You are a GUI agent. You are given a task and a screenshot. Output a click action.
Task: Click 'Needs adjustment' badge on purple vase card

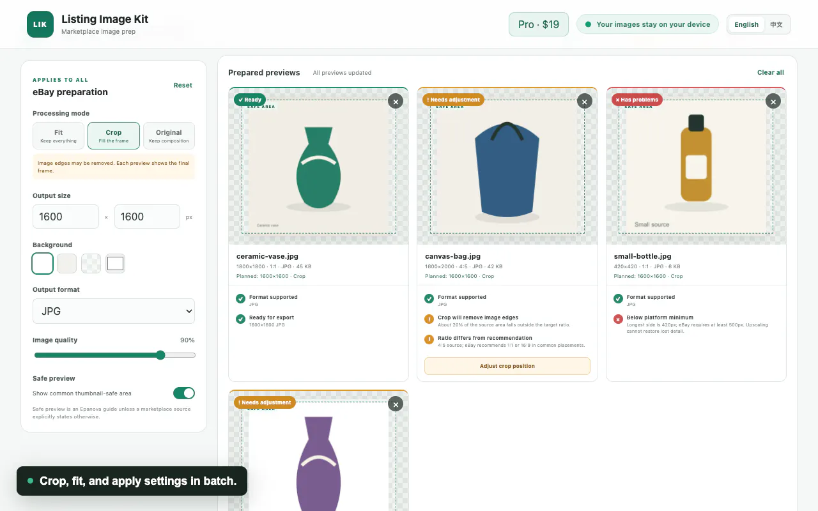coord(265,402)
